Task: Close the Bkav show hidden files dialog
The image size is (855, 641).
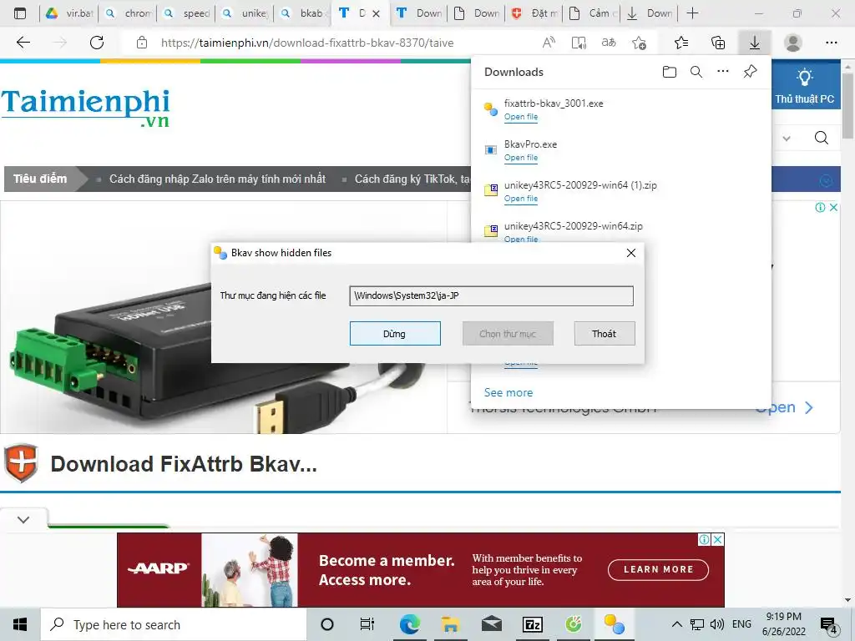Action: click(x=631, y=253)
